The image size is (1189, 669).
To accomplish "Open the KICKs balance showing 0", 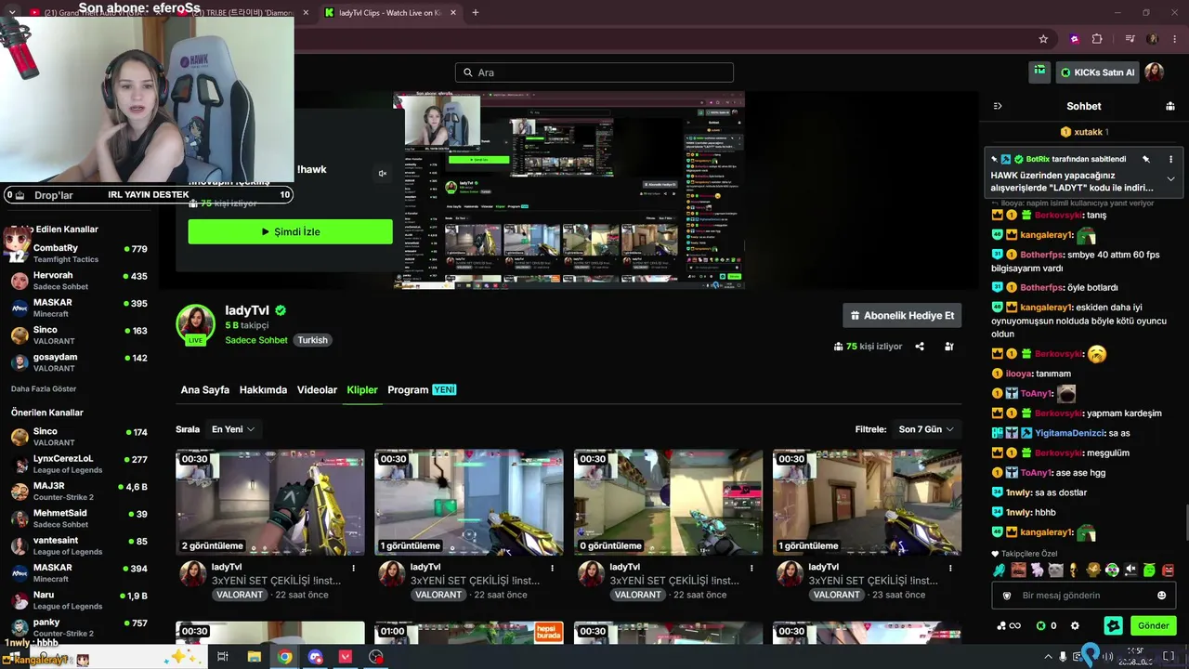I will click(x=1046, y=626).
